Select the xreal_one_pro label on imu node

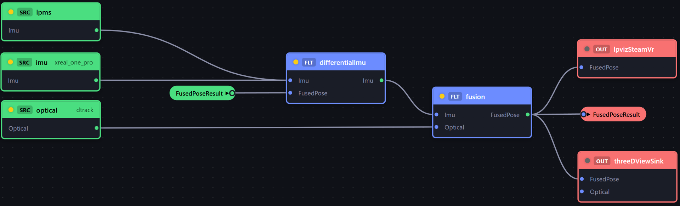pos(74,63)
